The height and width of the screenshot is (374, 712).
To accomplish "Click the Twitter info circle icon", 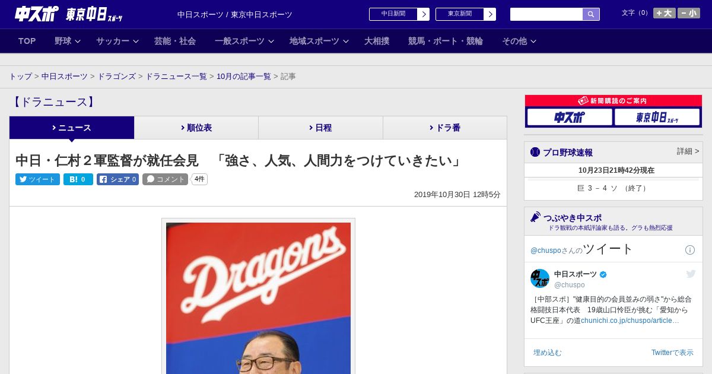I will click(690, 250).
